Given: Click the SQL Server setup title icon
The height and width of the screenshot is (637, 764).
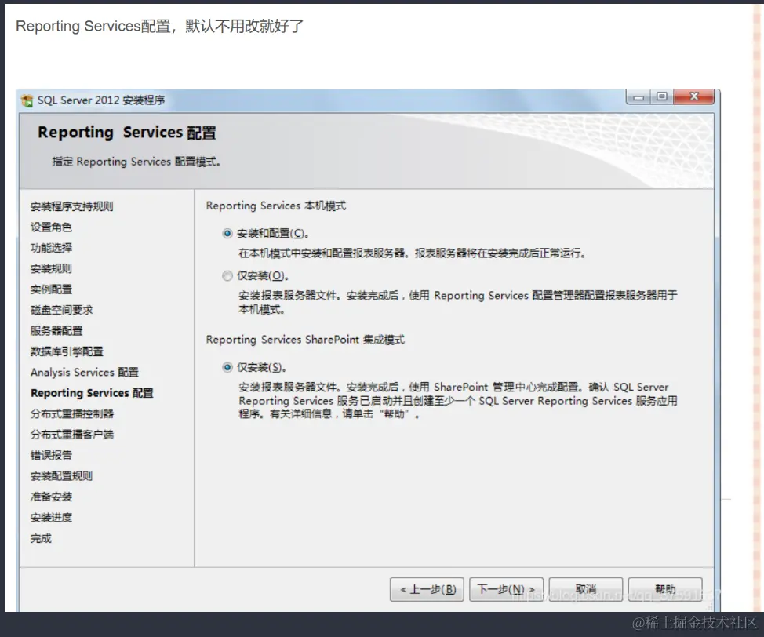Looking at the screenshot, I should pyautogui.click(x=27, y=101).
